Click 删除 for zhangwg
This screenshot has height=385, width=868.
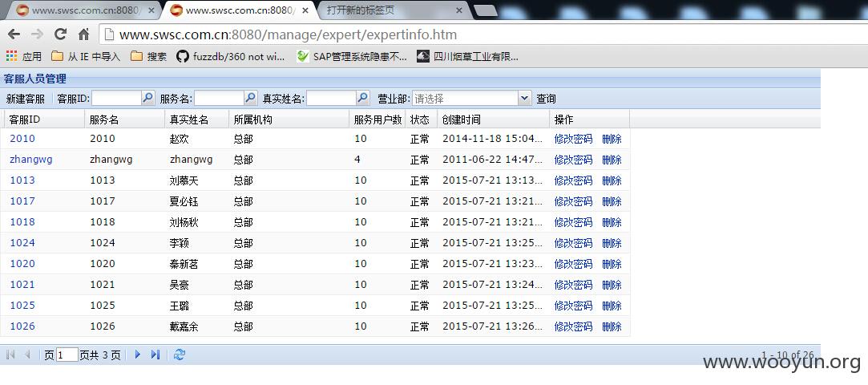coord(612,160)
